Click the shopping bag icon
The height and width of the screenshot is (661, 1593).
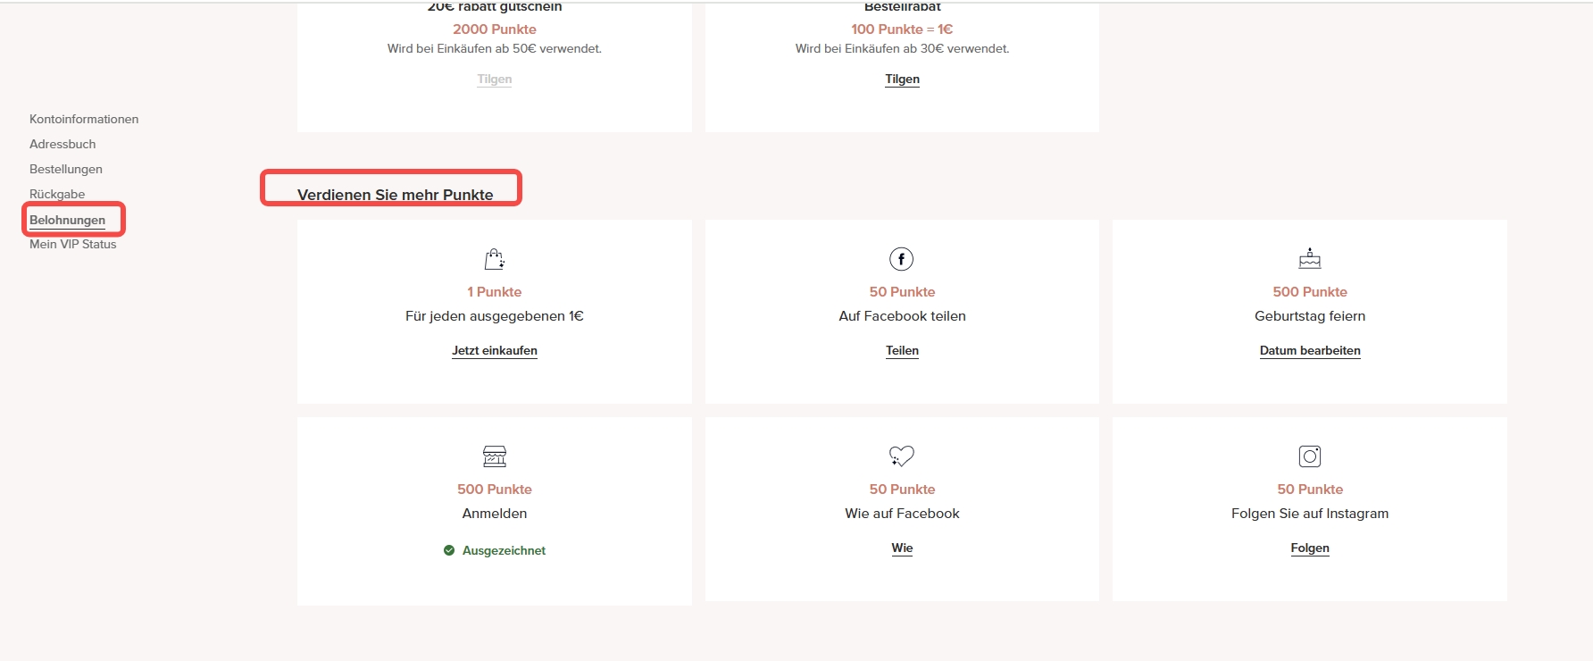coord(494,259)
